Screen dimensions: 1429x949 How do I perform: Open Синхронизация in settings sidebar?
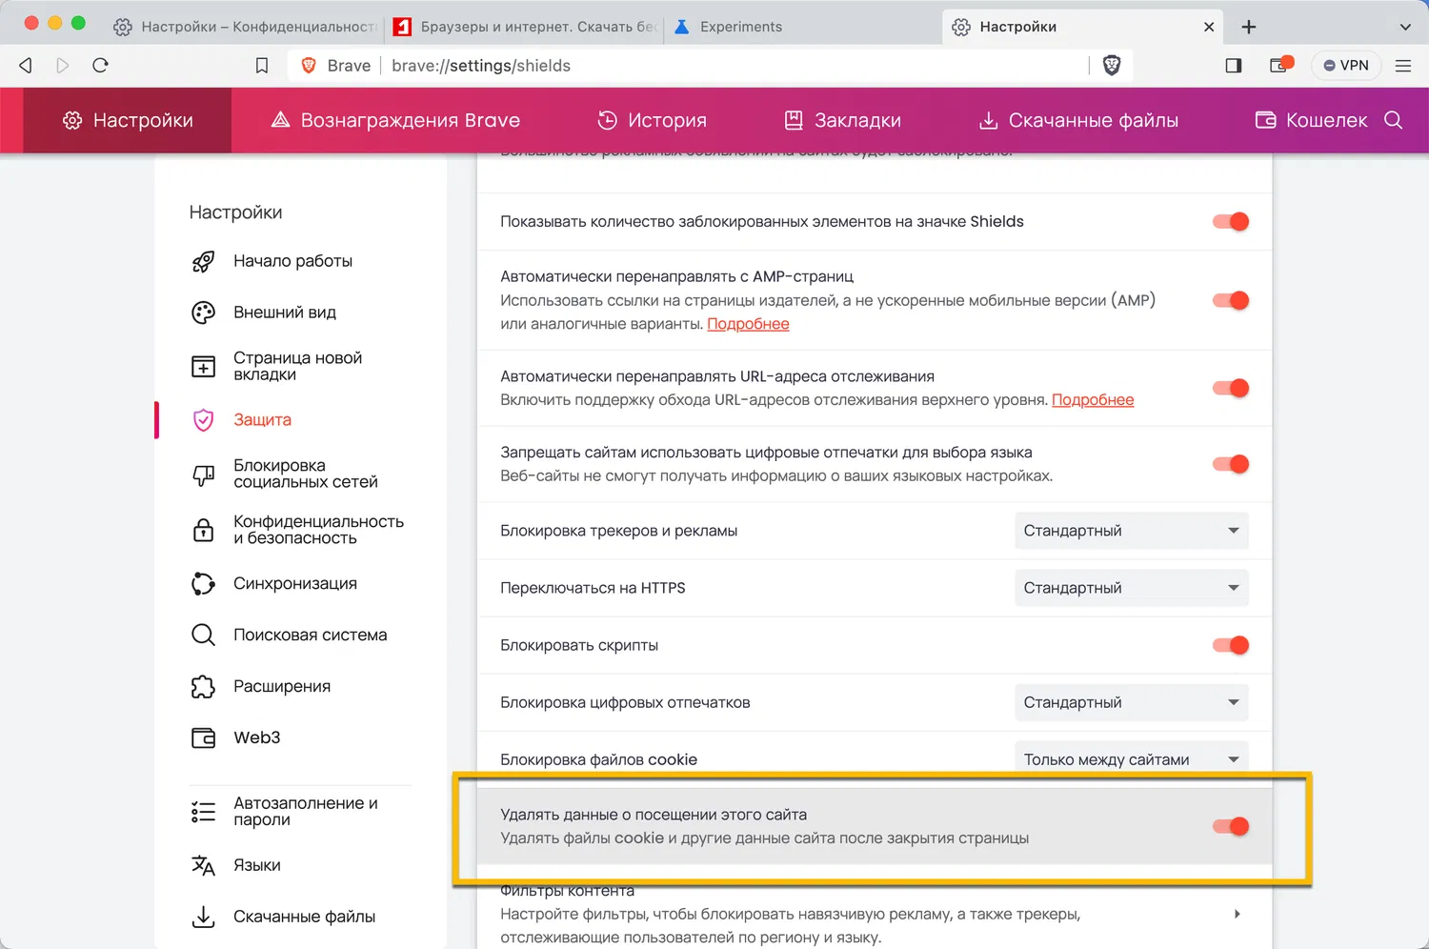[294, 584]
